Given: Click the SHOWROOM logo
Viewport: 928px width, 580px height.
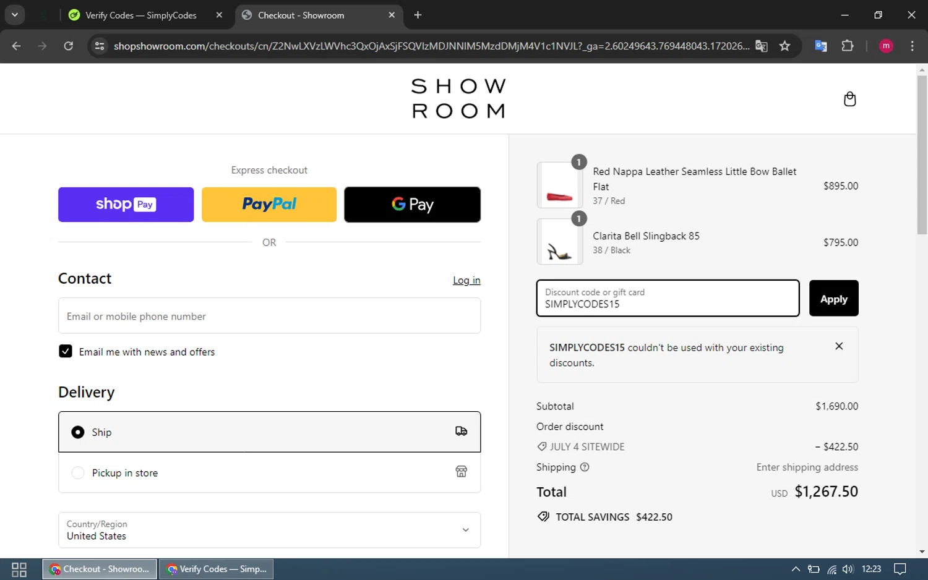Looking at the screenshot, I should pos(458,98).
